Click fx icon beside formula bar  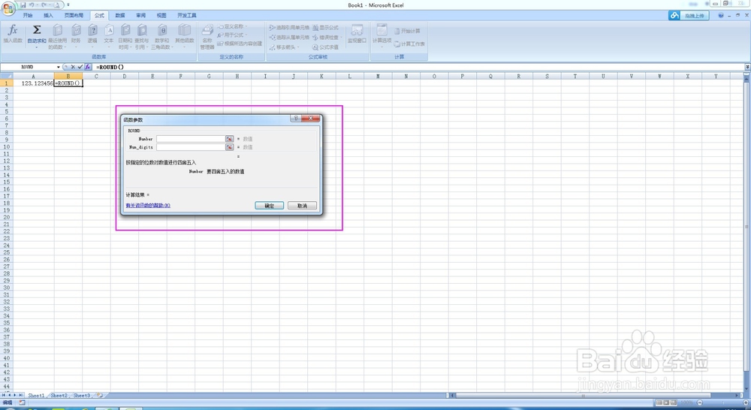tap(88, 67)
